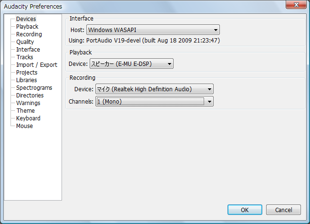Viewport: 310px width, 224px height.
Task: Go to Recording preferences category
Action: click(x=29, y=34)
